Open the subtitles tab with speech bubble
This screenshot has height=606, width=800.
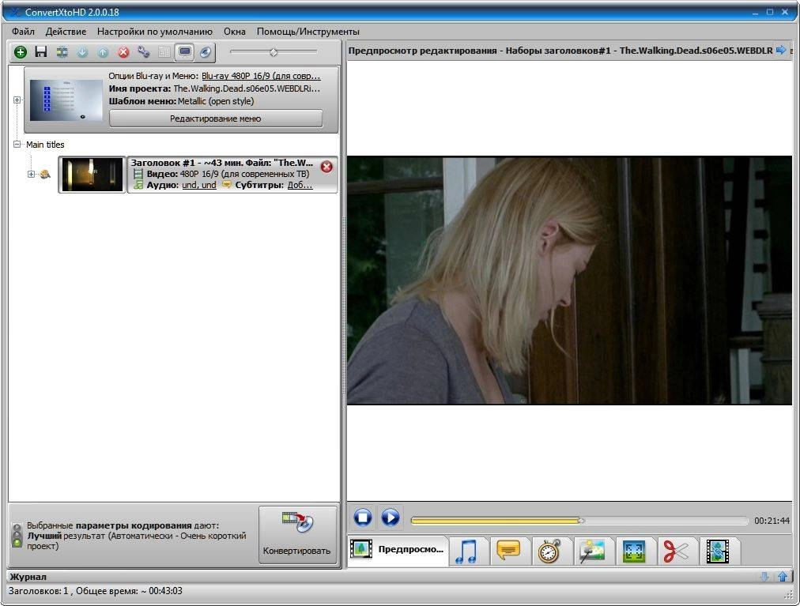(508, 551)
